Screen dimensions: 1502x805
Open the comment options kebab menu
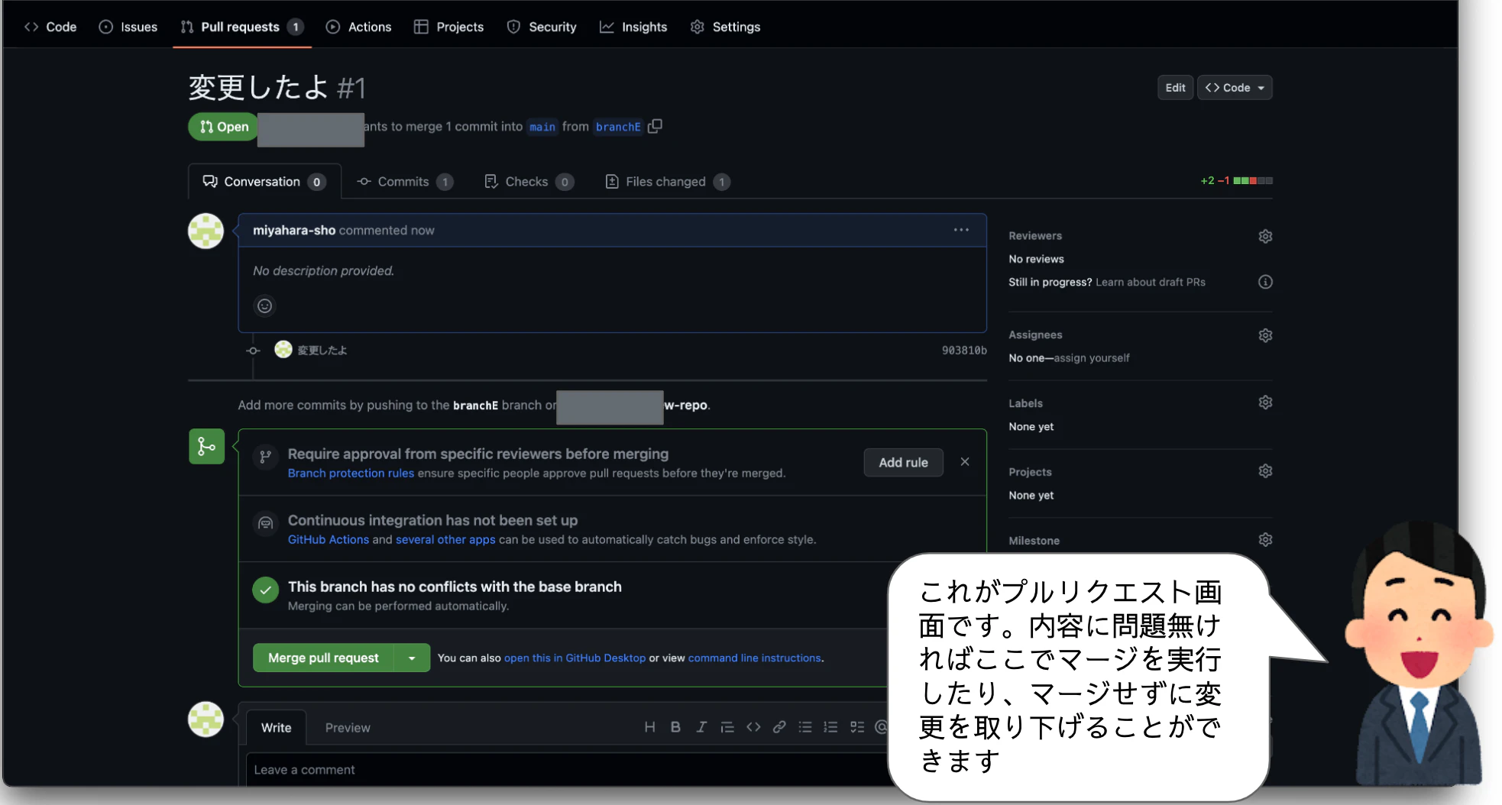(x=960, y=230)
